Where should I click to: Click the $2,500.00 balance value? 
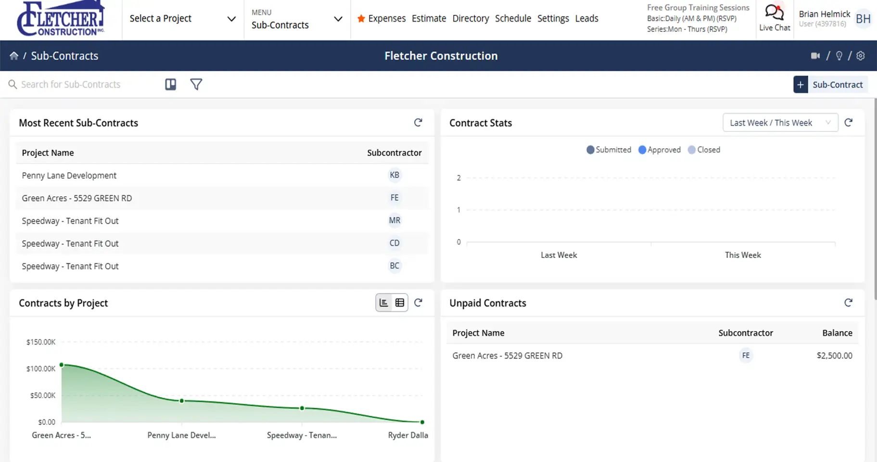coord(834,356)
